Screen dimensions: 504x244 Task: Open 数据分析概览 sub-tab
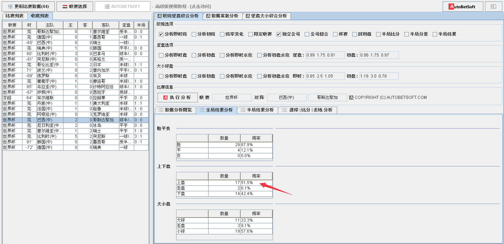(175, 110)
